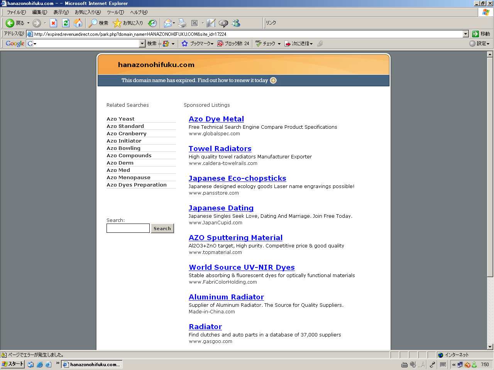
Task: Click the renew domain arrow icon
Action: pos(273,80)
